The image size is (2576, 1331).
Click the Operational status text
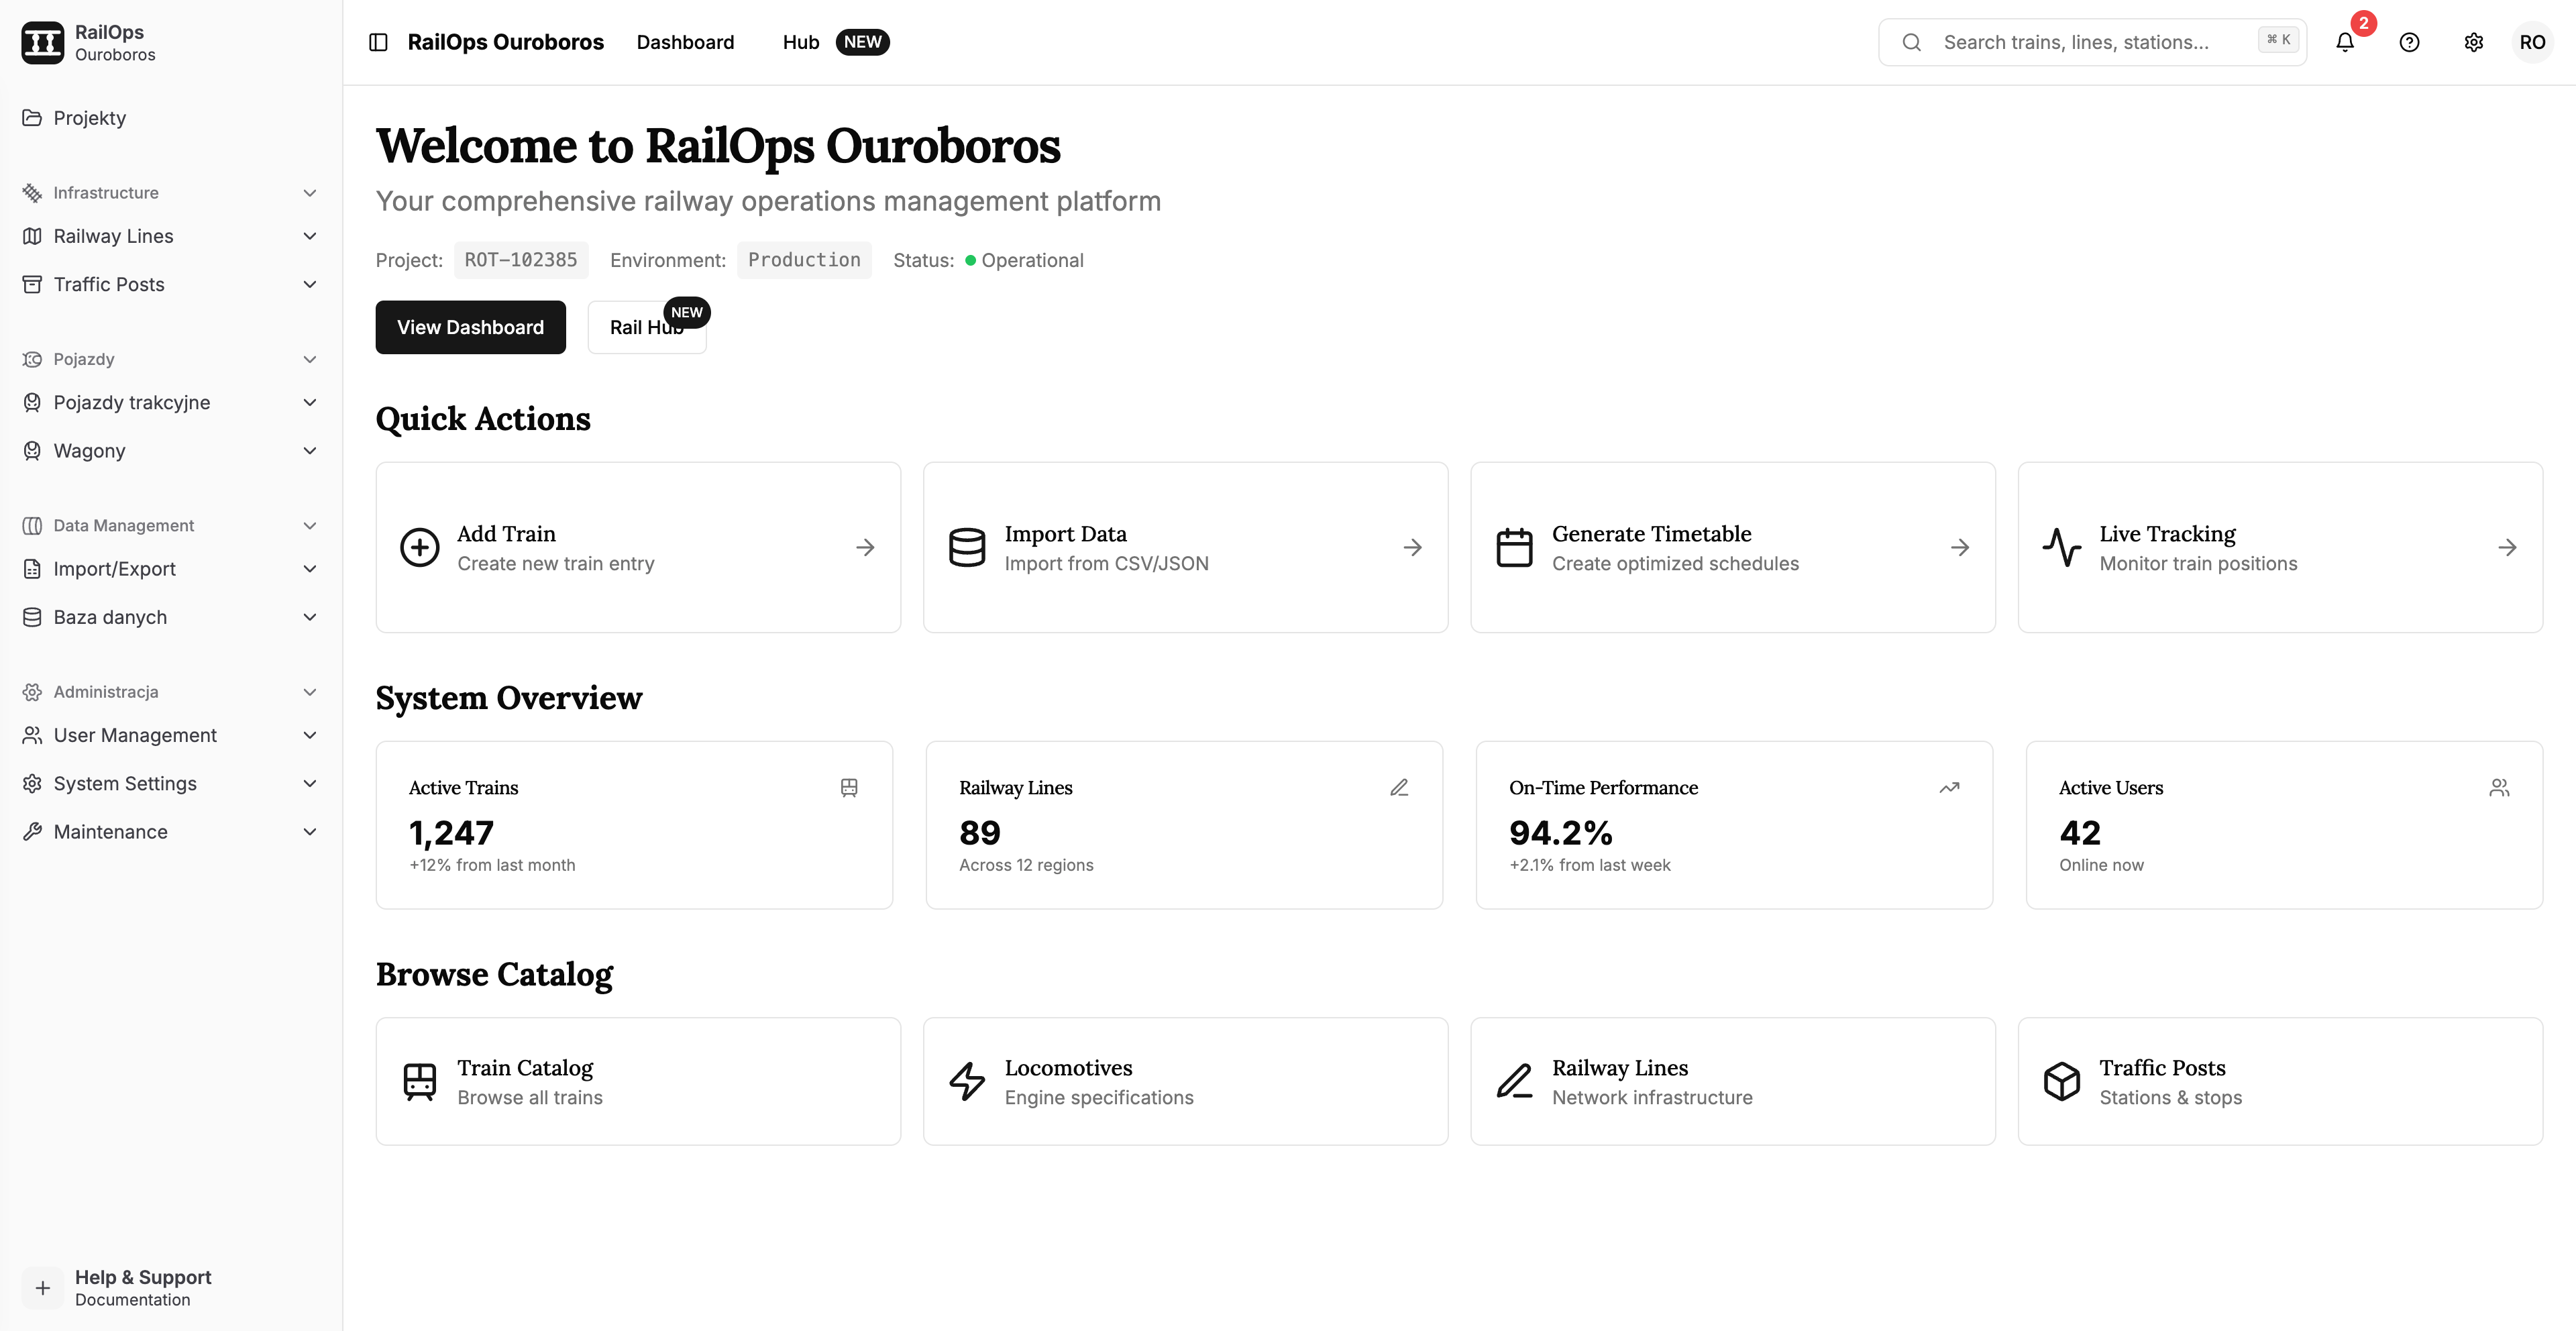[x=1032, y=260]
